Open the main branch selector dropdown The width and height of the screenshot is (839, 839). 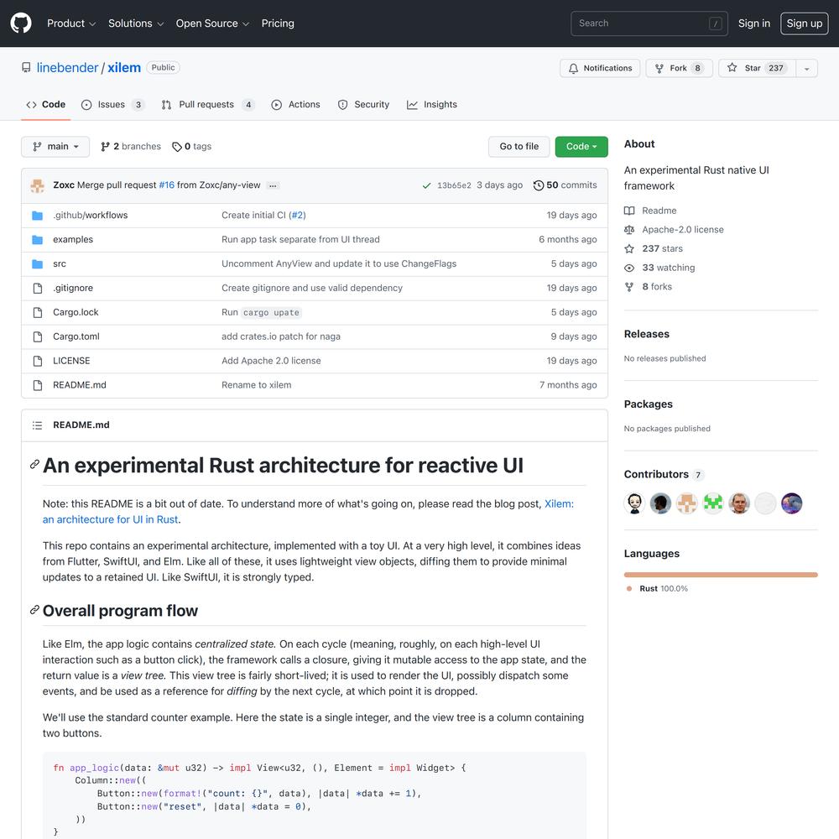tap(55, 147)
